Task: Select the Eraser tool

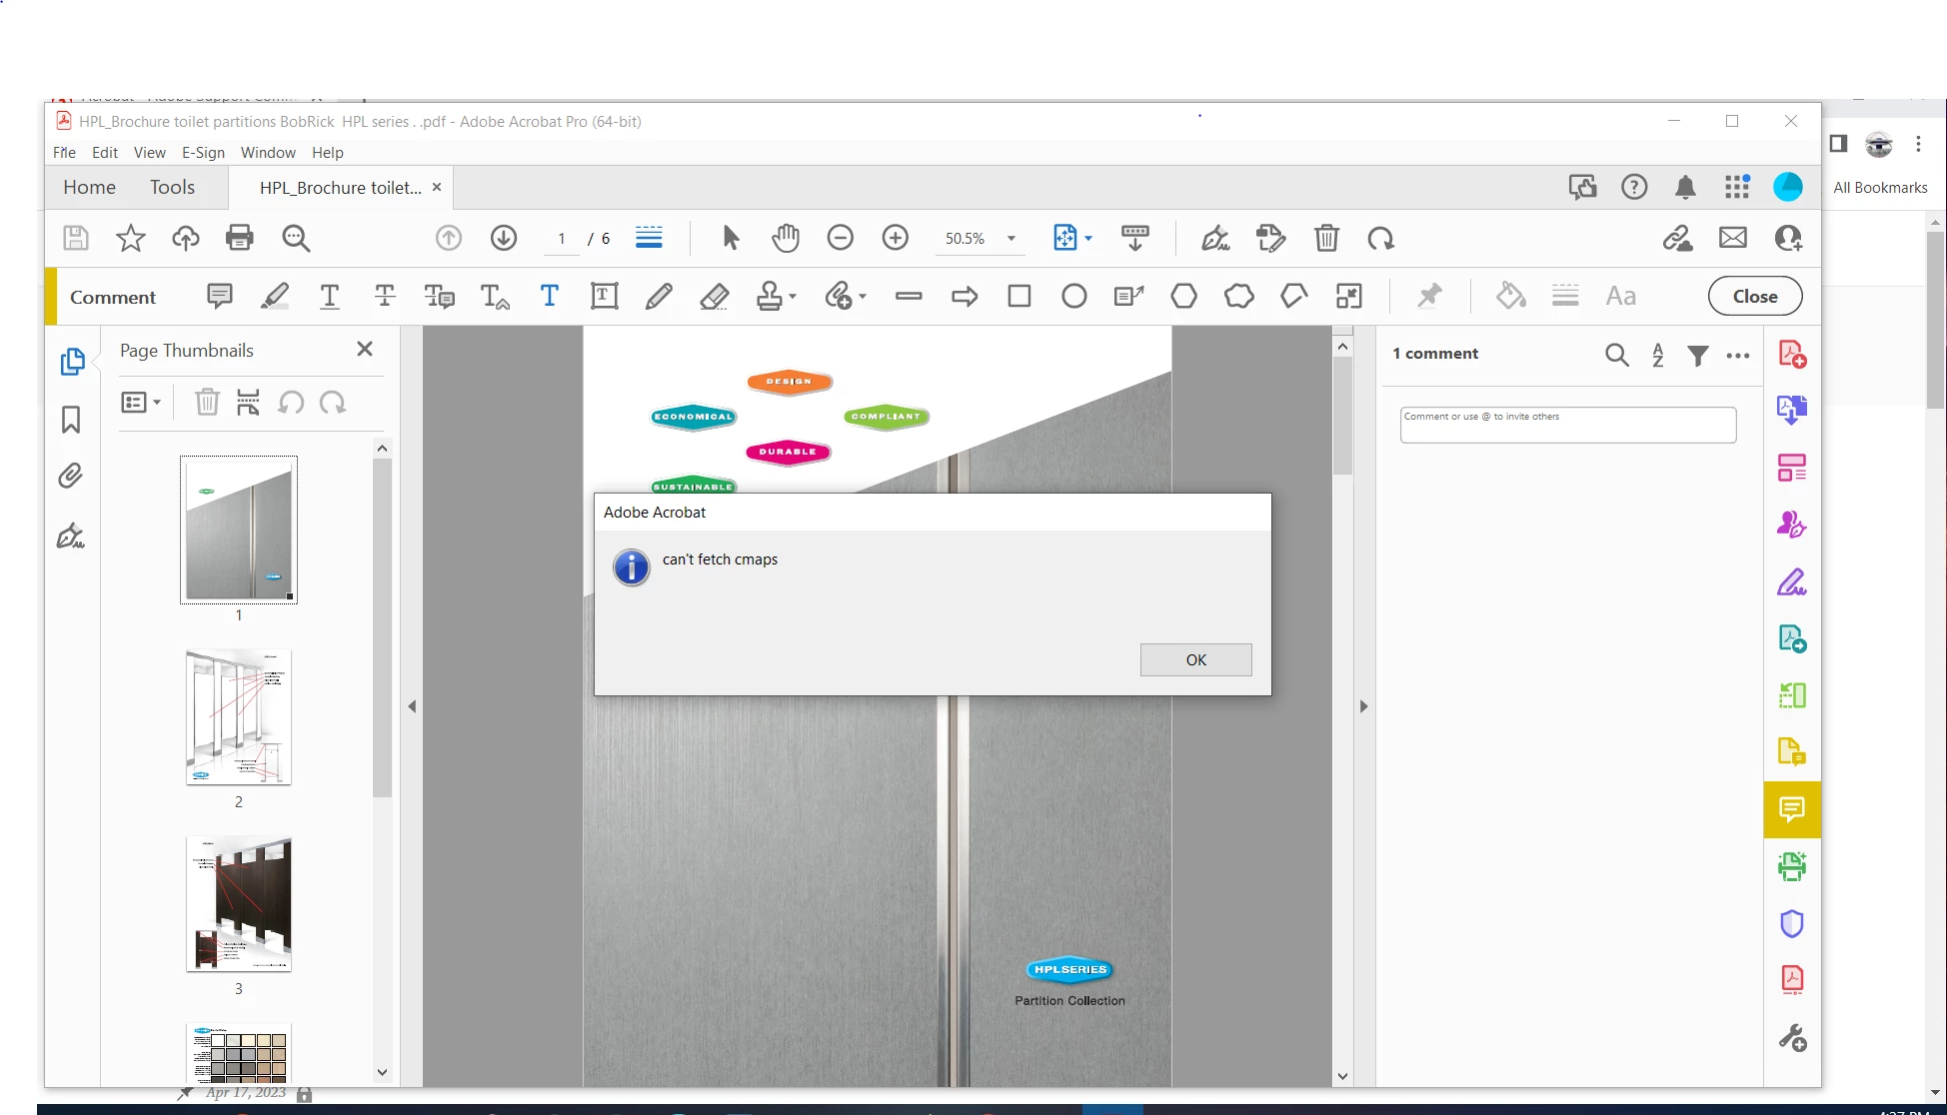Action: click(714, 296)
